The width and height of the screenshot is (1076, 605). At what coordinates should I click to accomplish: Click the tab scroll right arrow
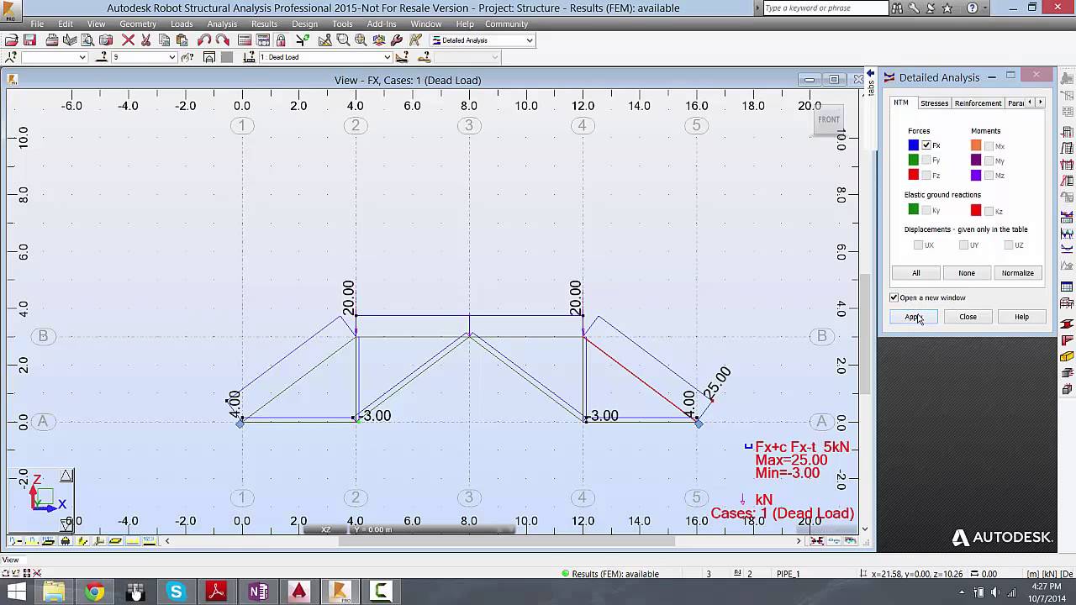click(x=1041, y=103)
